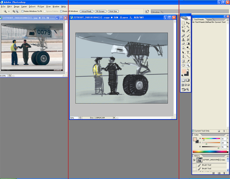This screenshot has width=230, height=179.
Task: Set history brush source on first Brush Tool state
Action: (194, 165)
